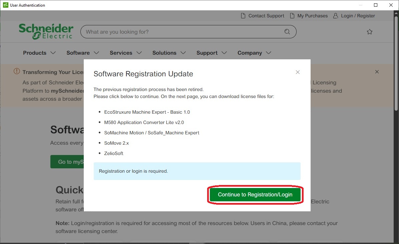Click 'Registration or login is required.' notice
The width and height of the screenshot is (399, 244).
(x=197, y=171)
